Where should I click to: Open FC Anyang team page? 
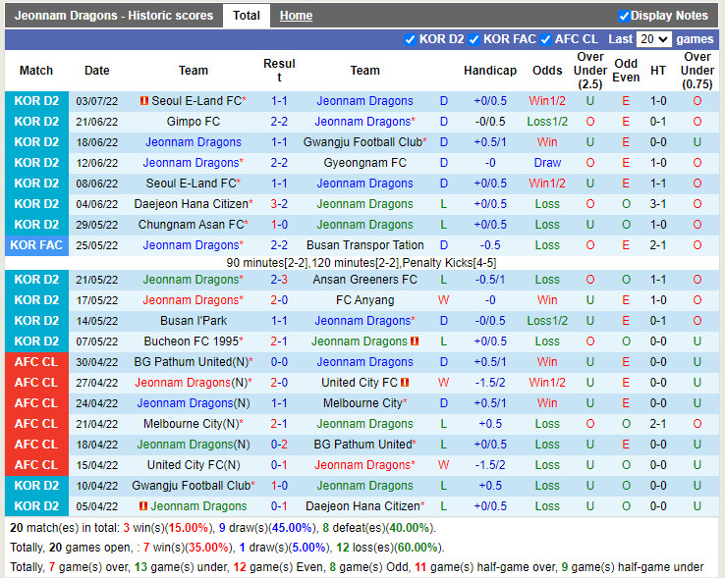point(364,300)
